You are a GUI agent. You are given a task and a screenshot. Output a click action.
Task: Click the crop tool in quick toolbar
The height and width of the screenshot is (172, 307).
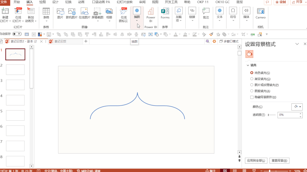click(x=243, y=34)
